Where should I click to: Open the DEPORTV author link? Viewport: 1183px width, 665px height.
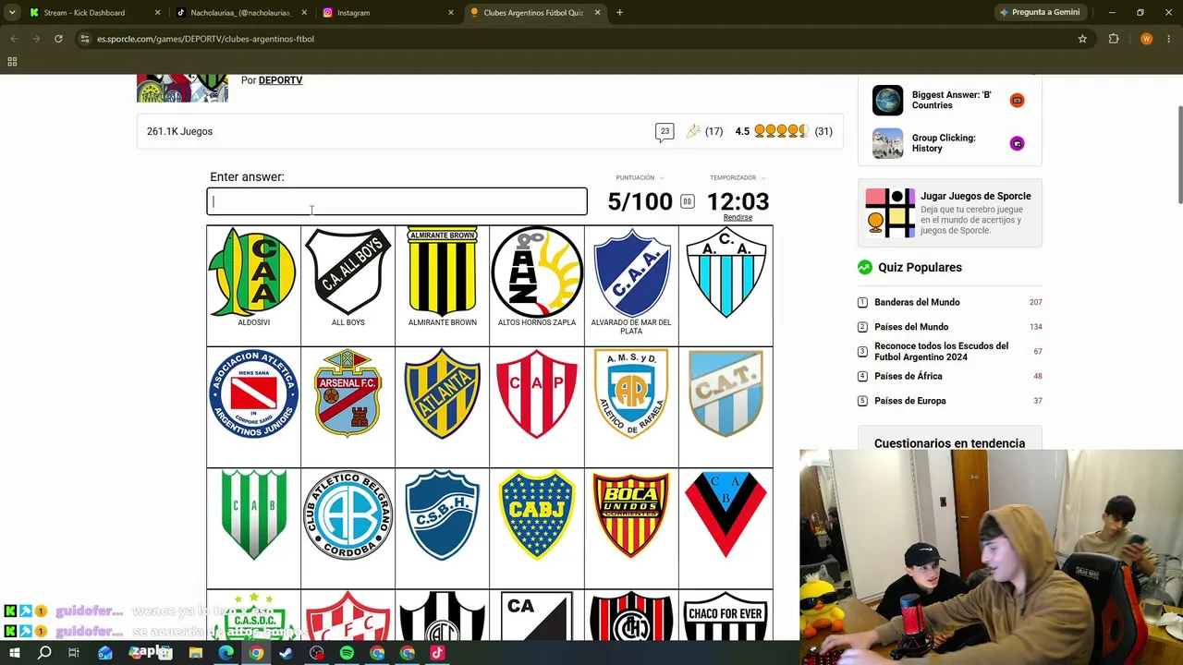pyautogui.click(x=280, y=80)
